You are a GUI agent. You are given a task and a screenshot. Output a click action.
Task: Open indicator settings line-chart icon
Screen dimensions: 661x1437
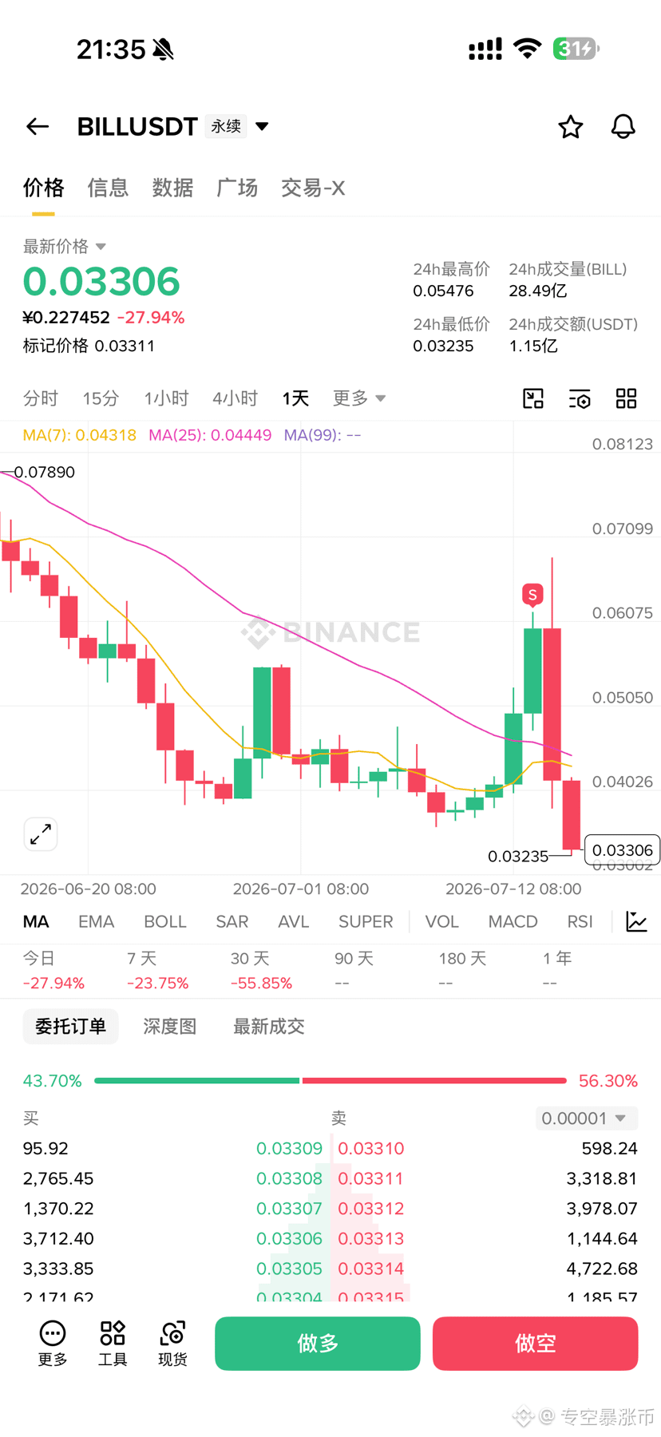click(x=636, y=921)
